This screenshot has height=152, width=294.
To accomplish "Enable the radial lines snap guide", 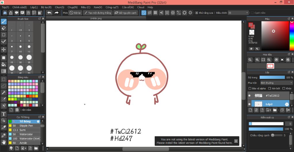I will pos(167,13).
